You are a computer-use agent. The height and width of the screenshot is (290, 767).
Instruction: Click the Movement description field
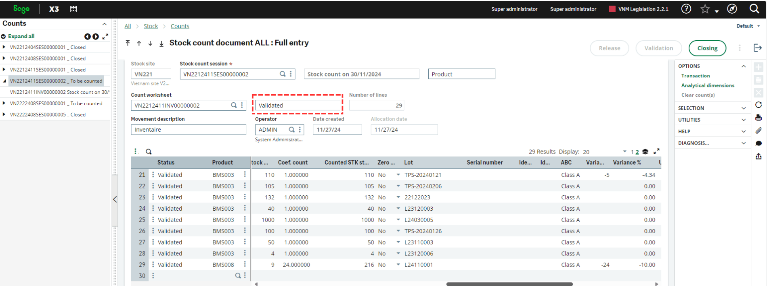(x=189, y=129)
